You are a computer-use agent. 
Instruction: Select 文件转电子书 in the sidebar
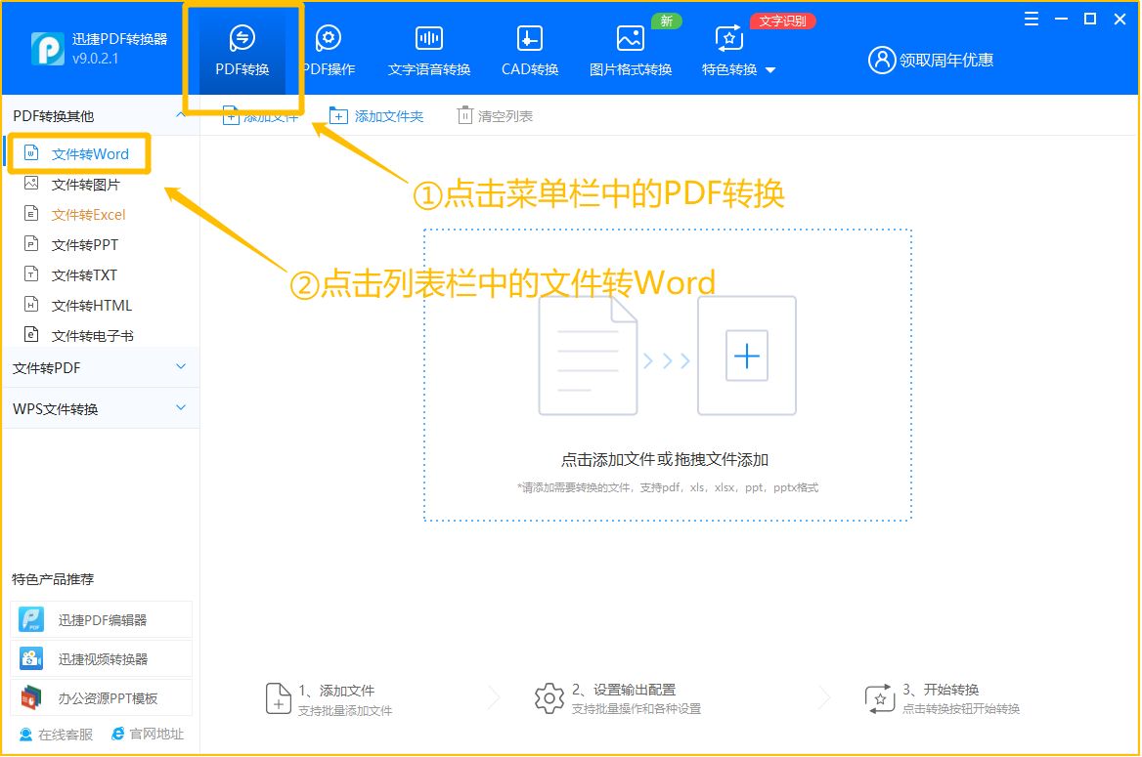click(x=92, y=336)
